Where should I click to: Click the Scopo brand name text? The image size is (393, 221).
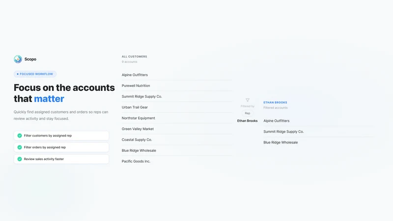click(30, 59)
